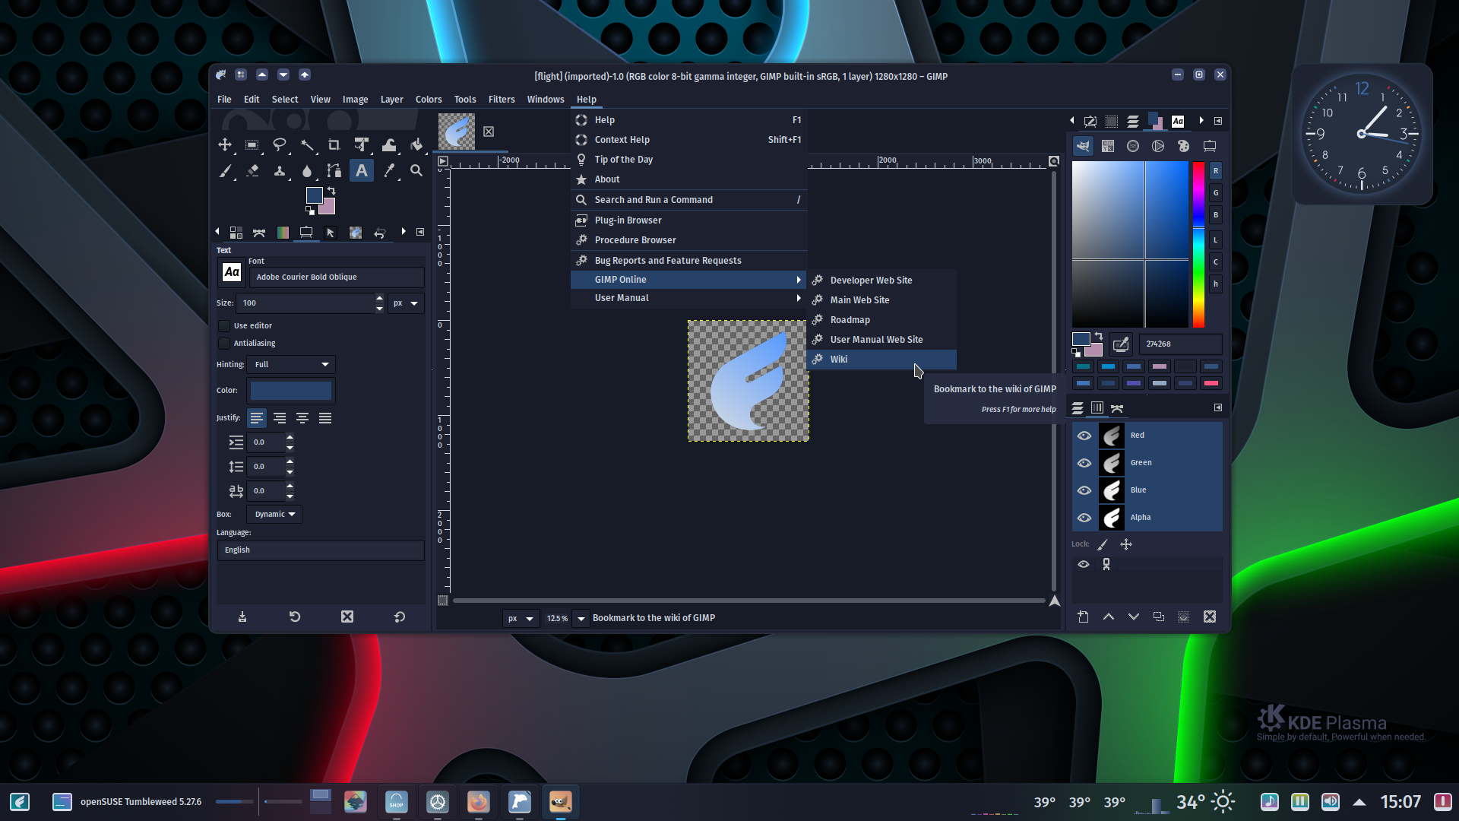1459x821 pixels.
Task: Select the Unified Transform tool
Action: tap(362, 144)
